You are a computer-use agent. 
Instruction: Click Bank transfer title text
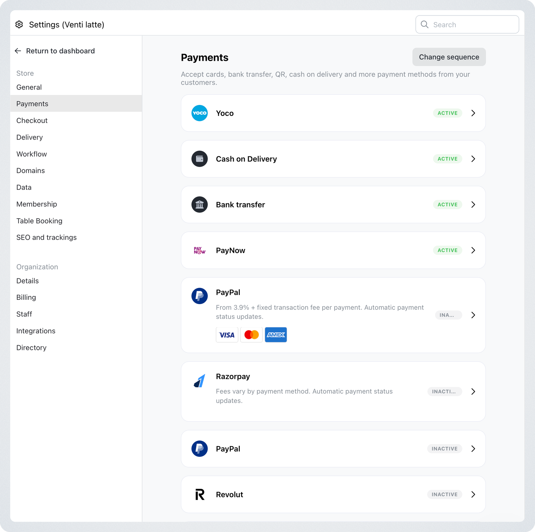[240, 205]
